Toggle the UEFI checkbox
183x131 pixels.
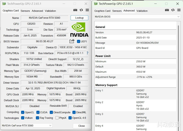(79, 42)
